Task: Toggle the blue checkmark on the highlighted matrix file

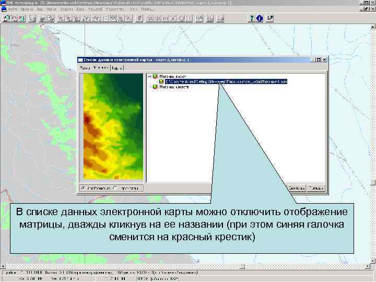Action: [161, 81]
